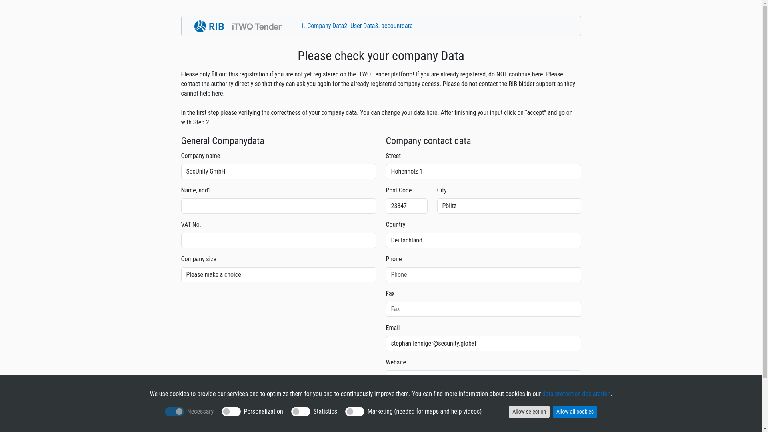
Task: Click the Phone input field
Action: click(x=483, y=275)
